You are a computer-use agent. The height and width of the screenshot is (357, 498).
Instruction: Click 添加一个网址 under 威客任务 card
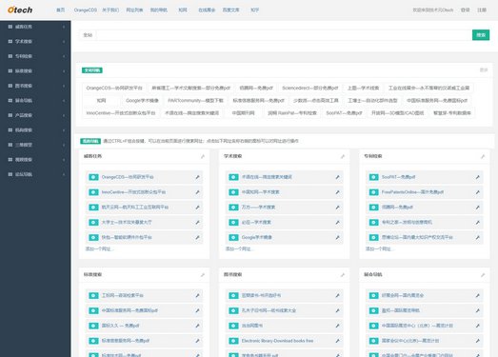[x=99, y=248]
